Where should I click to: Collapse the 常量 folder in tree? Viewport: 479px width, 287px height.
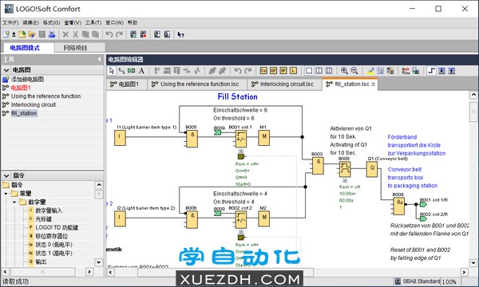coord(6,194)
